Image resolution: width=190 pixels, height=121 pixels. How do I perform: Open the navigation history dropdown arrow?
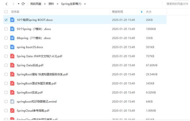pos(19,4)
